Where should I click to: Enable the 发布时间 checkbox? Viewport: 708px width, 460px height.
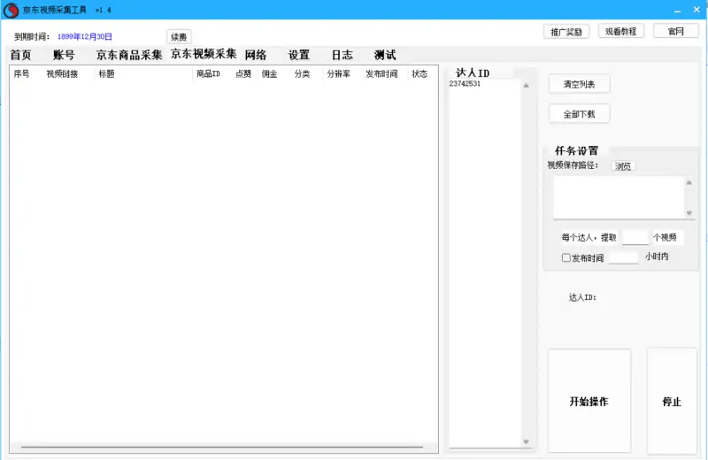click(566, 258)
